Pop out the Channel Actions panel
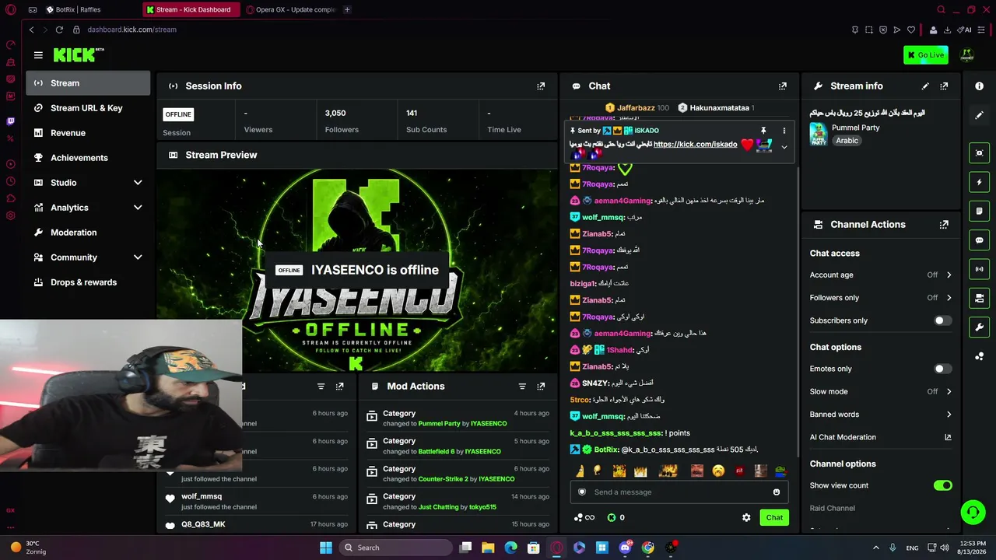The image size is (996, 560). 944,225
